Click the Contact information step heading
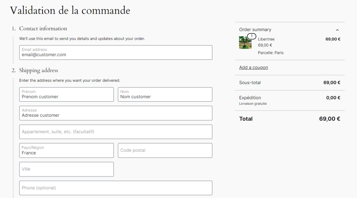The width and height of the screenshot is (357, 198). tap(43, 29)
